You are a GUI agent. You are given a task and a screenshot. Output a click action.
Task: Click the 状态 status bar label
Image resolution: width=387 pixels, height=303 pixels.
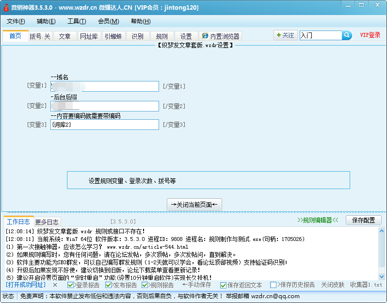pyautogui.click(x=8, y=296)
